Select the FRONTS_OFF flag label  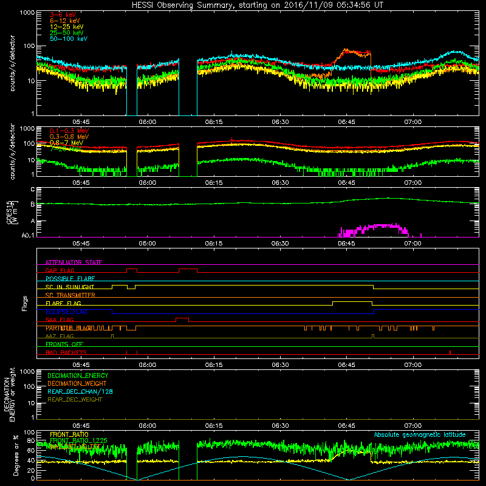pyautogui.click(x=64, y=344)
